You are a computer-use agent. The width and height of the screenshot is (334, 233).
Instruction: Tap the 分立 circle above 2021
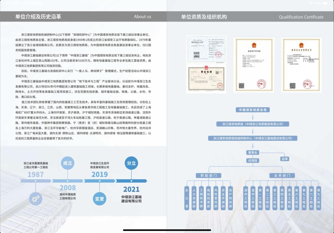pos(131,163)
